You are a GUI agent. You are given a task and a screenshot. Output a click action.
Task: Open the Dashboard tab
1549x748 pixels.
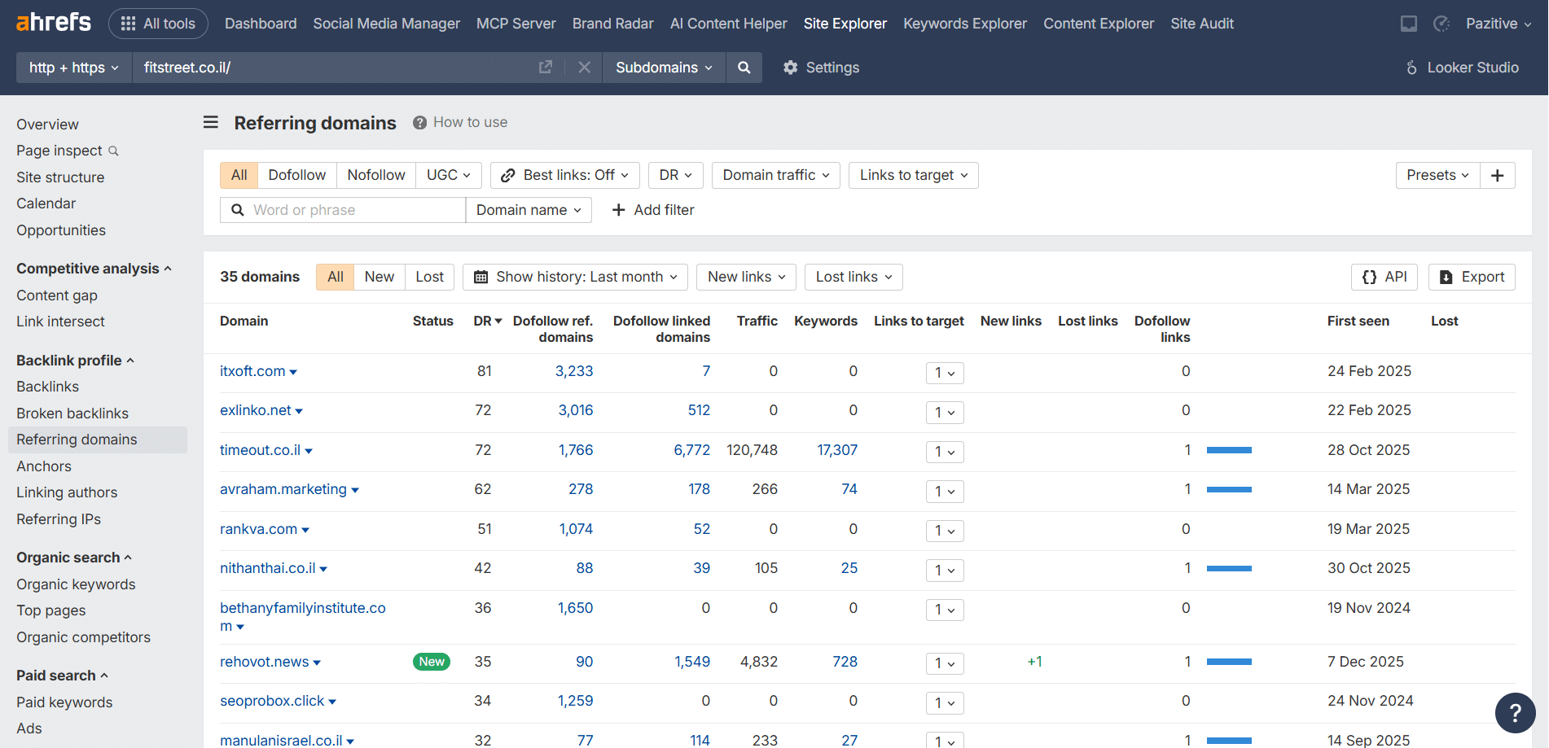coord(261,24)
